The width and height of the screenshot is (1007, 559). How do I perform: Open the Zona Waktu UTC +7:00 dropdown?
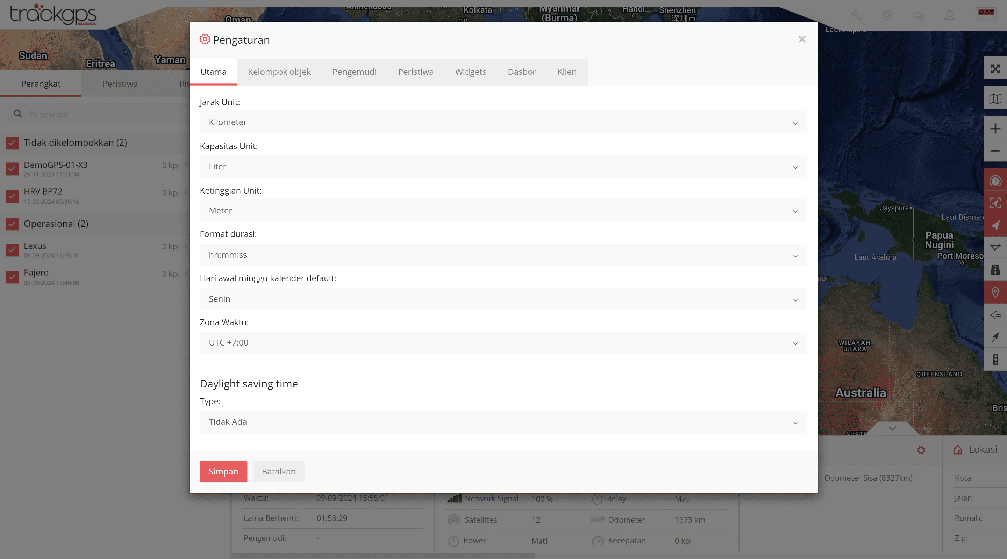coord(503,343)
